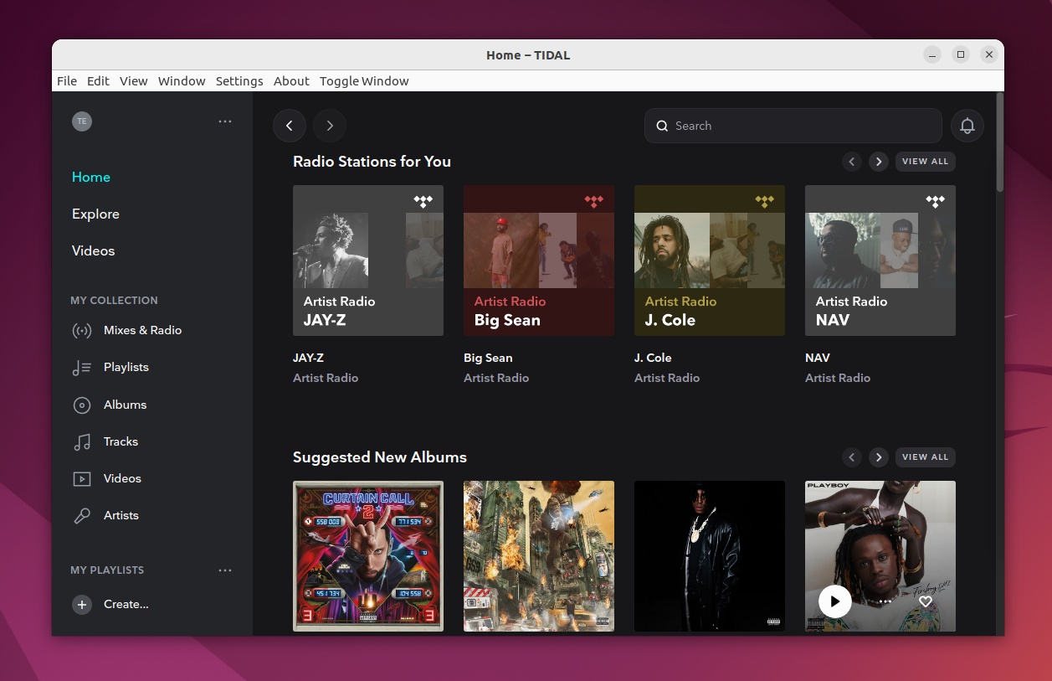The height and width of the screenshot is (681, 1052).
Task: Select the Artists sidebar icon
Action: pos(81,515)
